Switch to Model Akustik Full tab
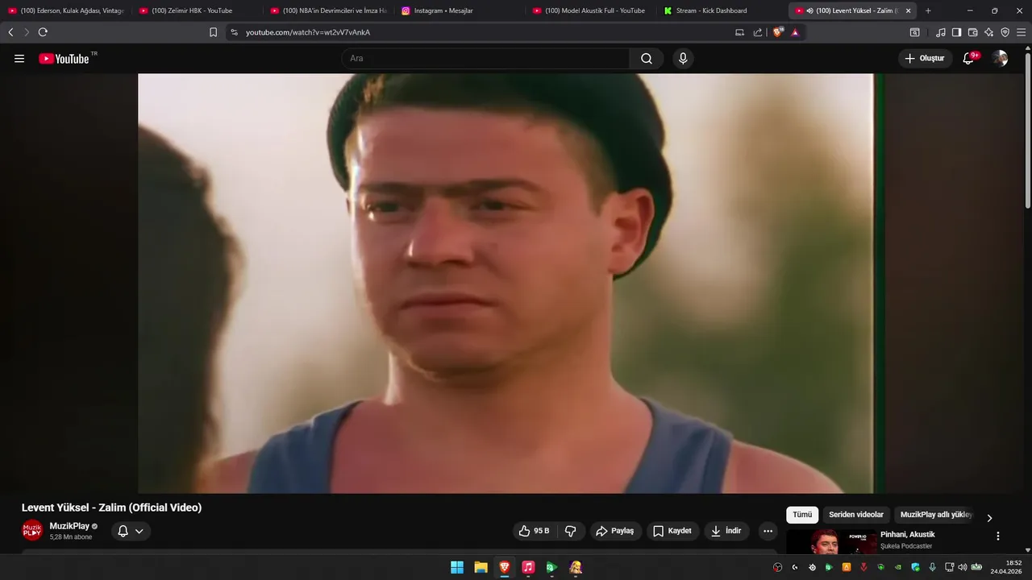 592,10
